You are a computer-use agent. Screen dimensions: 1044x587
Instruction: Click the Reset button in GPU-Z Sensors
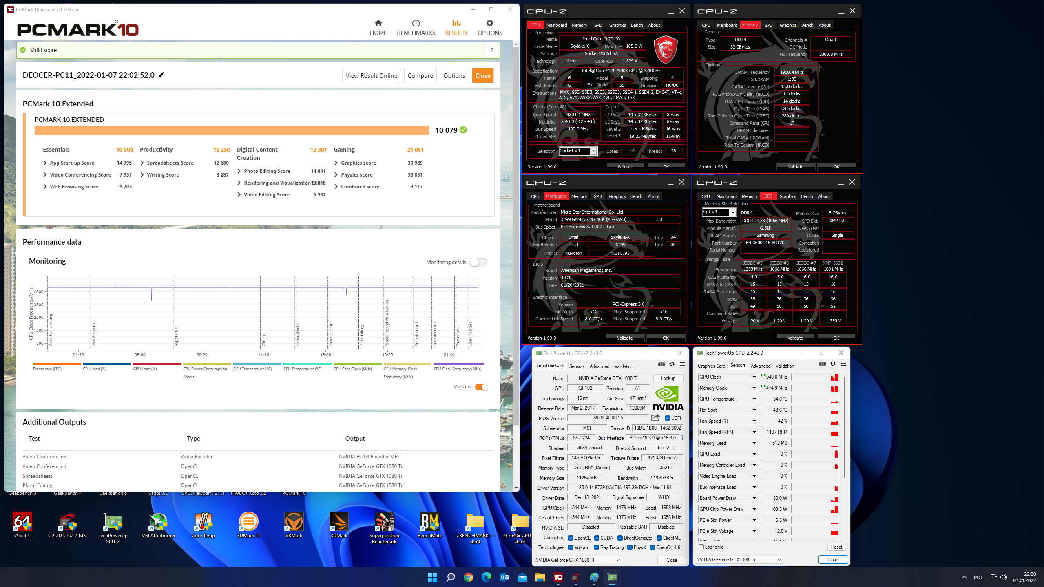click(x=836, y=547)
